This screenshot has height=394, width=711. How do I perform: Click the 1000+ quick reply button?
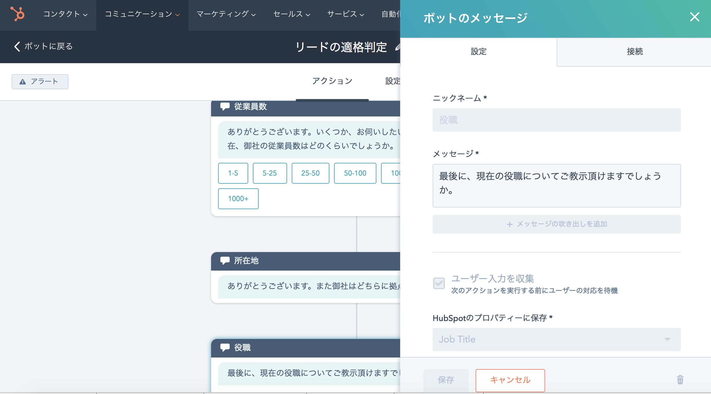[238, 199]
